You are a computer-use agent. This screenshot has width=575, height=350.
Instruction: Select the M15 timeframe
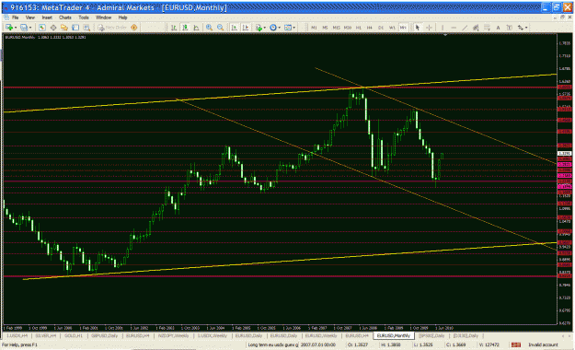337,28
